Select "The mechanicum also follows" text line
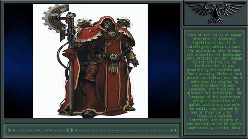The width and height of the screenshot is (248, 139). 214,51
